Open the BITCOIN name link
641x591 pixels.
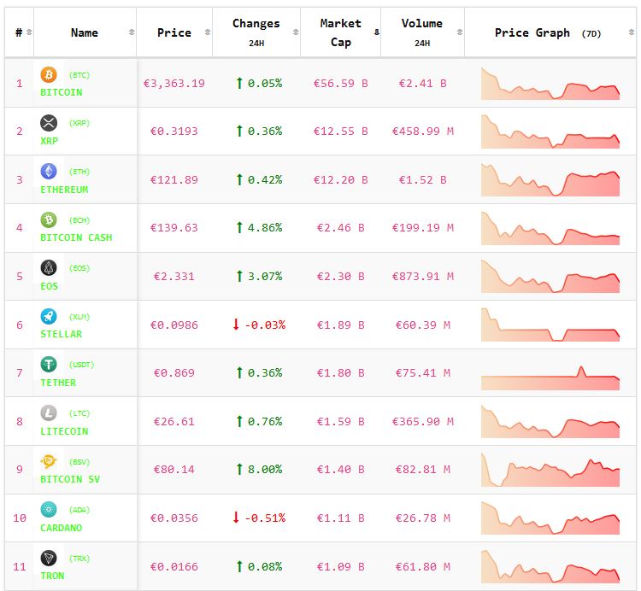tap(62, 92)
